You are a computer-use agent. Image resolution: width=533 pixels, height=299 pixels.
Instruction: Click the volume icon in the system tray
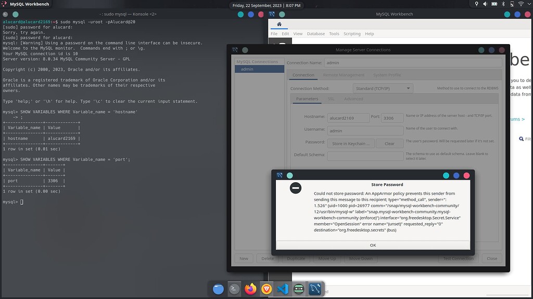coord(485,4)
